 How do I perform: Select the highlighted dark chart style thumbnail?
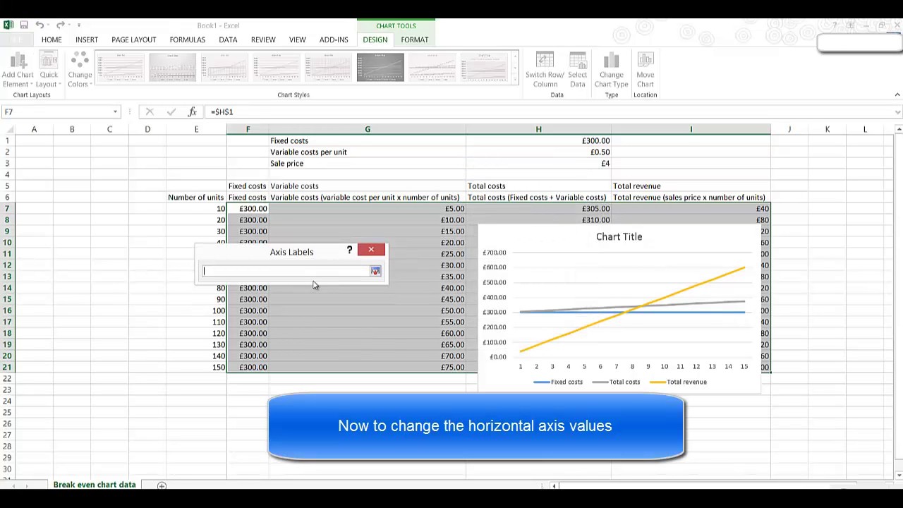pos(380,68)
